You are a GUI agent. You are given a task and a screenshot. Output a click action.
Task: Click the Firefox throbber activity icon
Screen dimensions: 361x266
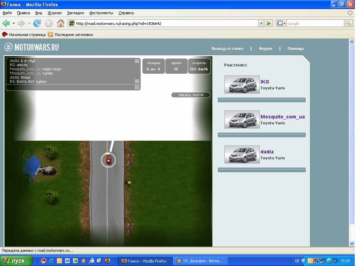click(350, 13)
